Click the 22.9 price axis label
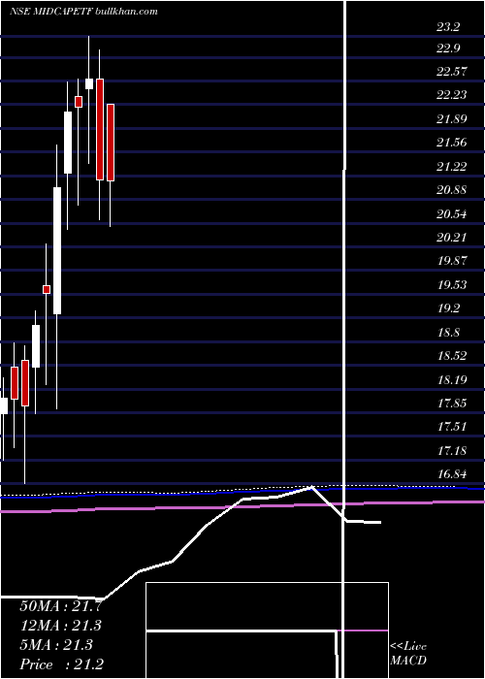Viewport: 485px width, 679px height. pyautogui.click(x=448, y=48)
